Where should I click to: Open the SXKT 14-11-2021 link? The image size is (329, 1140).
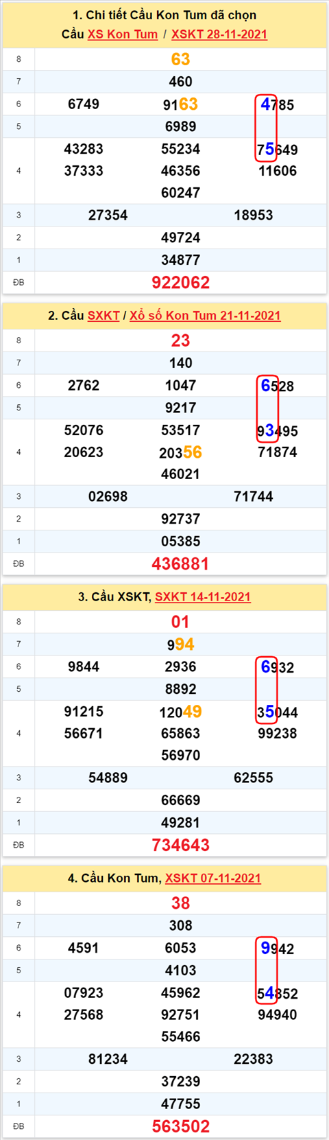coord(203,597)
